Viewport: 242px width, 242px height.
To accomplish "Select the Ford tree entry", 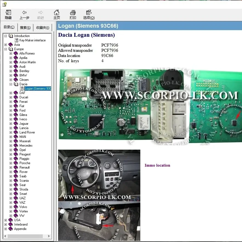I will click(22, 110).
